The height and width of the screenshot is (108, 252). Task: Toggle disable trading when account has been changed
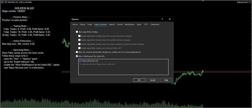(x=80, y=36)
